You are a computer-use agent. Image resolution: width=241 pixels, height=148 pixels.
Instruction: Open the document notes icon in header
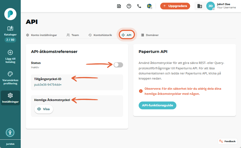click(x=119, y=6)
